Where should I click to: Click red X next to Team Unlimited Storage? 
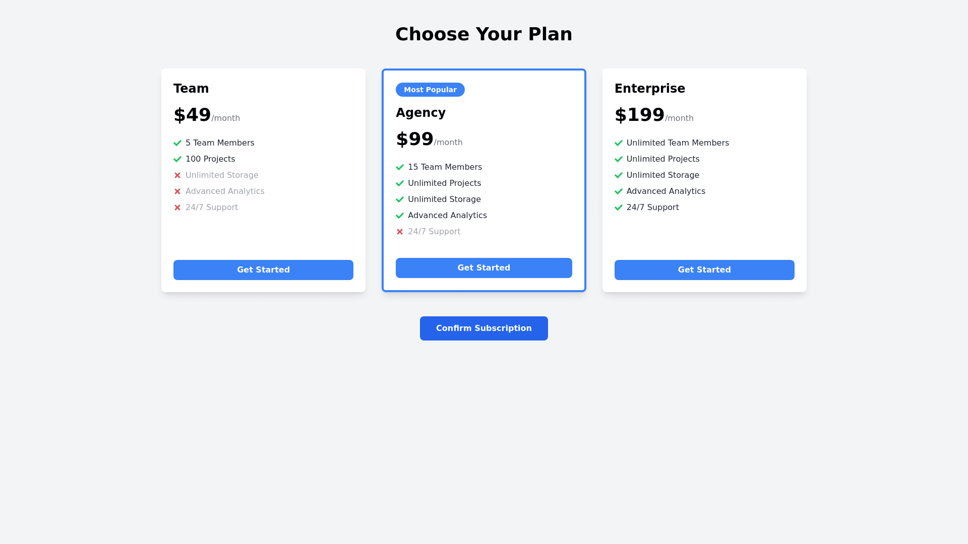(177, 175)
